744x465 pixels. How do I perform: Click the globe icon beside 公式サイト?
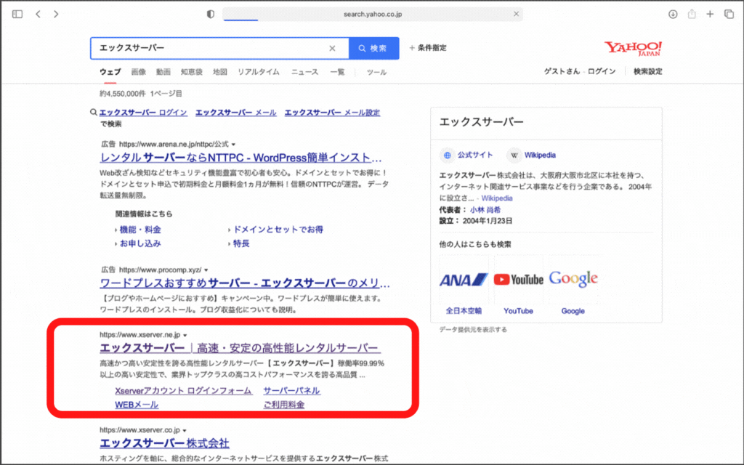(447, 155)
